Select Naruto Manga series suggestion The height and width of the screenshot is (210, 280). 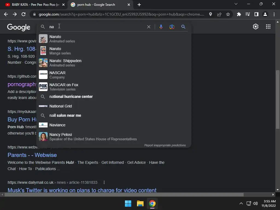pos(114,51)
